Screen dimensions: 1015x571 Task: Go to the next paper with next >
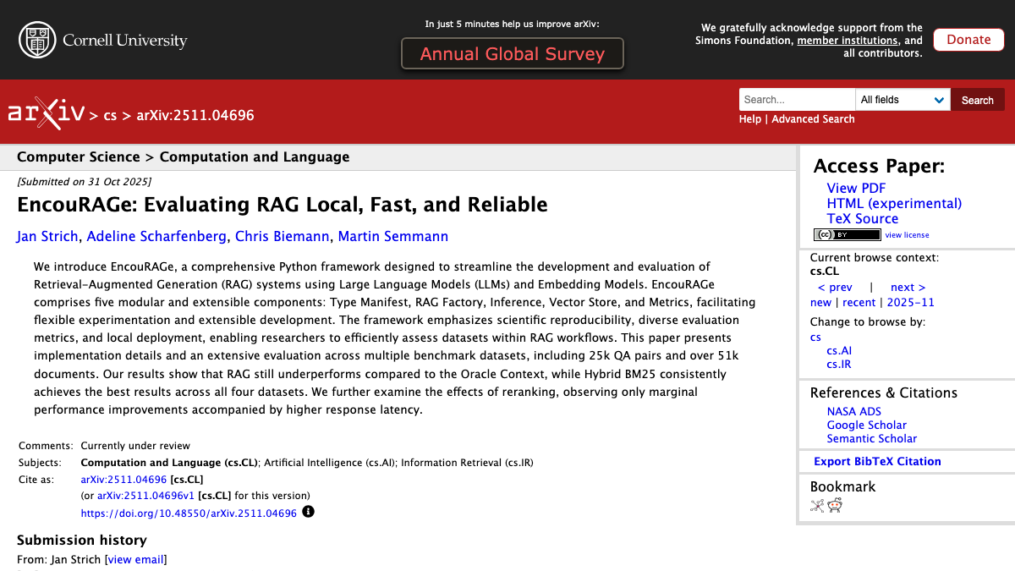coord(907,287)
